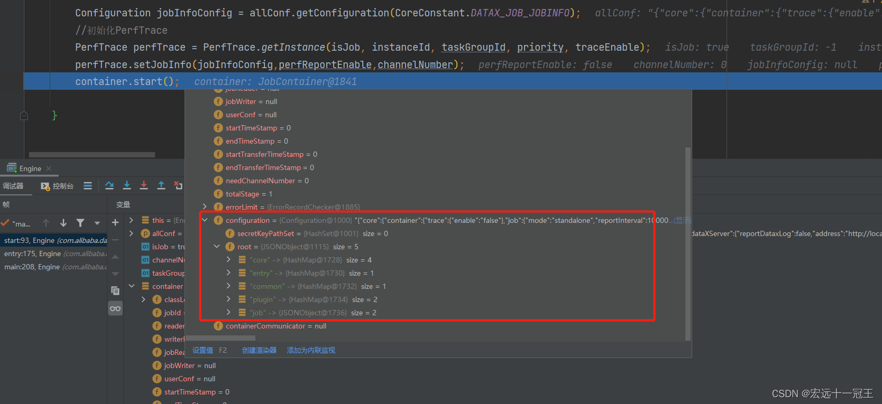
Task: Click field icon next to errorLimit
Action: click(x=218, y=207)
